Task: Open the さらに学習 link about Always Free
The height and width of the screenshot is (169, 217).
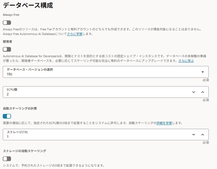Action: [75, 34]
